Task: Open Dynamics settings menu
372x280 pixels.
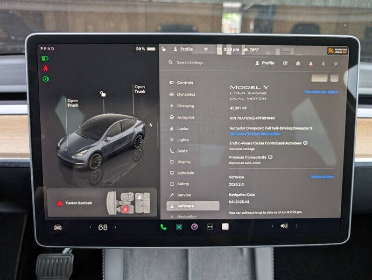Action: tap(182, 94)
